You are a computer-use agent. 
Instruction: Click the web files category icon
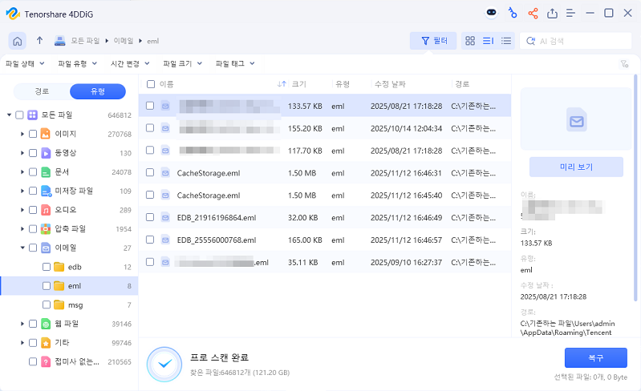click(46, 324)
